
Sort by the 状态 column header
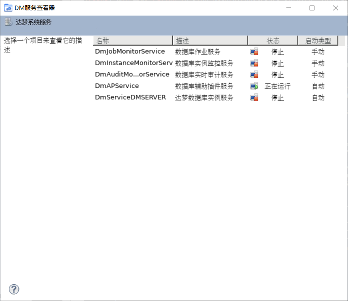click(x=273, y=41)
